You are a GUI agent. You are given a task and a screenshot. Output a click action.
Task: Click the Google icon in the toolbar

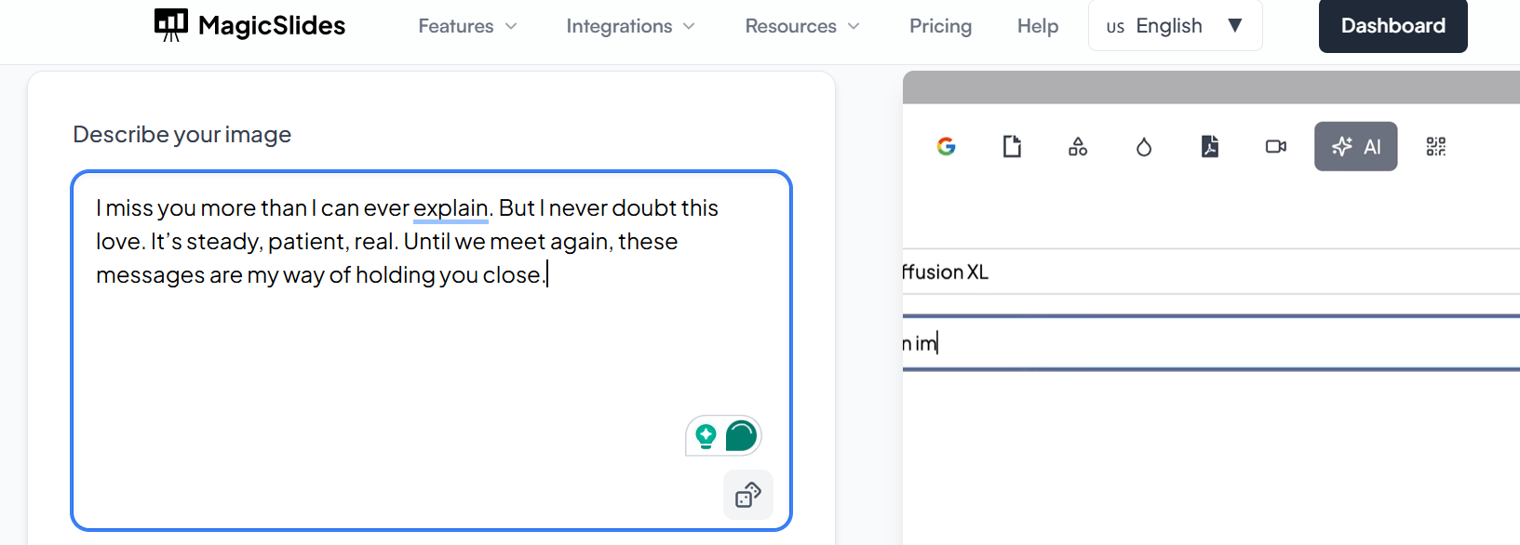[x=946, y=147]
